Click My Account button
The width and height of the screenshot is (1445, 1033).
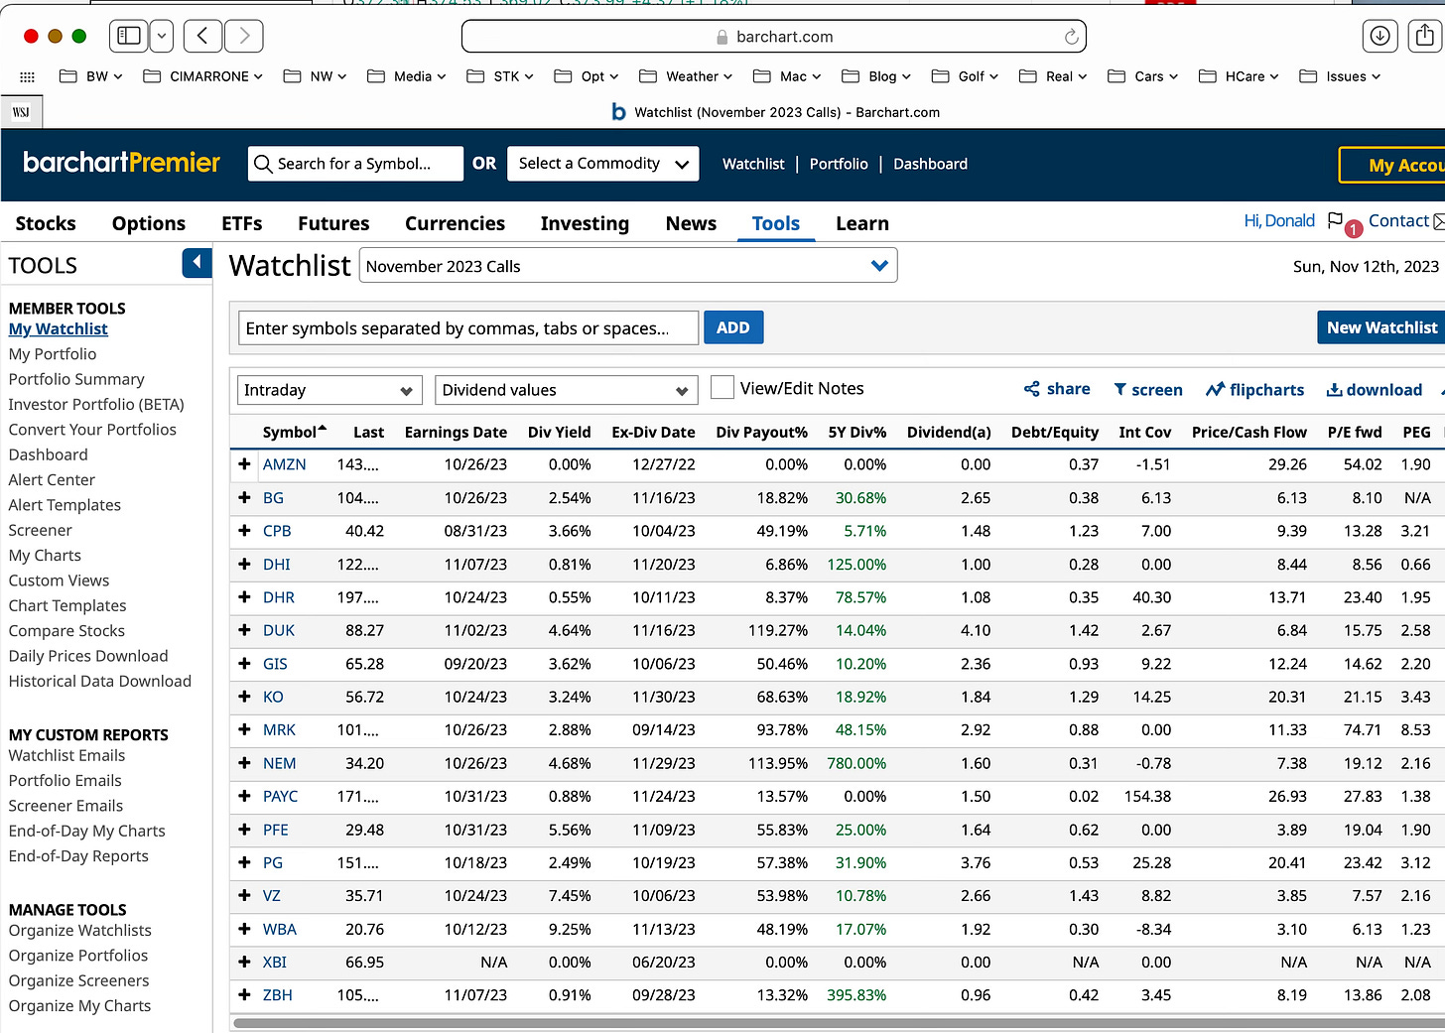coord(1393,165)
